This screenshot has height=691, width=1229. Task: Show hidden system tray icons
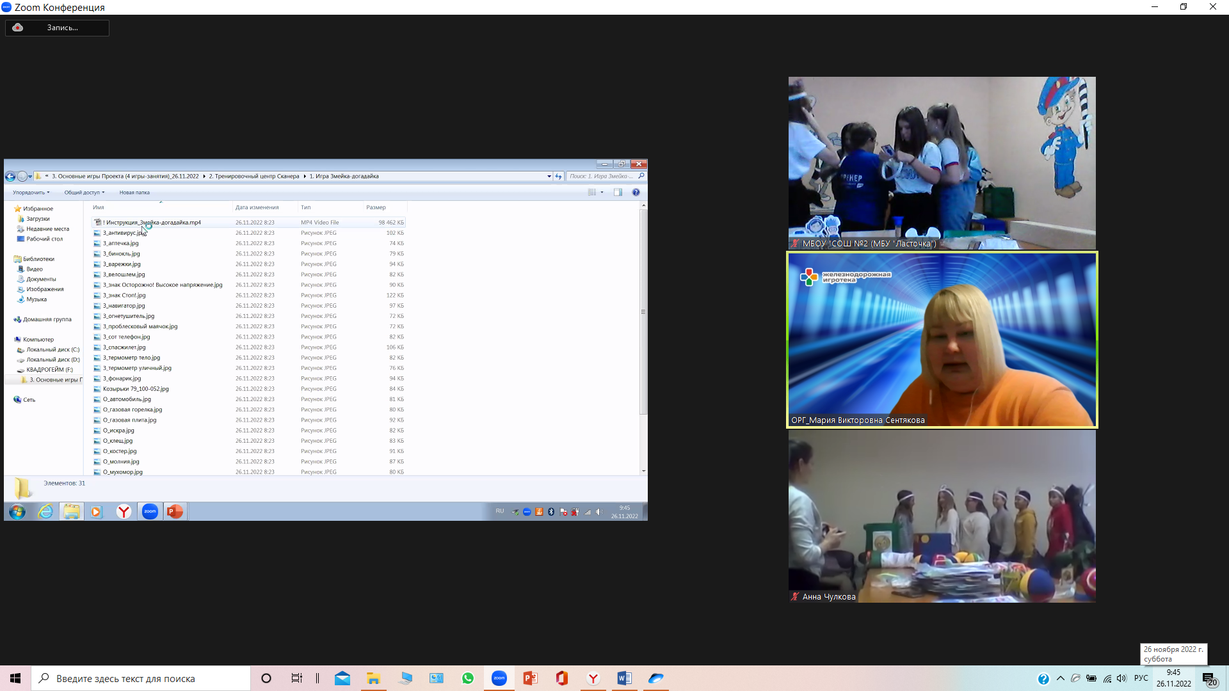click(x=1061, y=678)
